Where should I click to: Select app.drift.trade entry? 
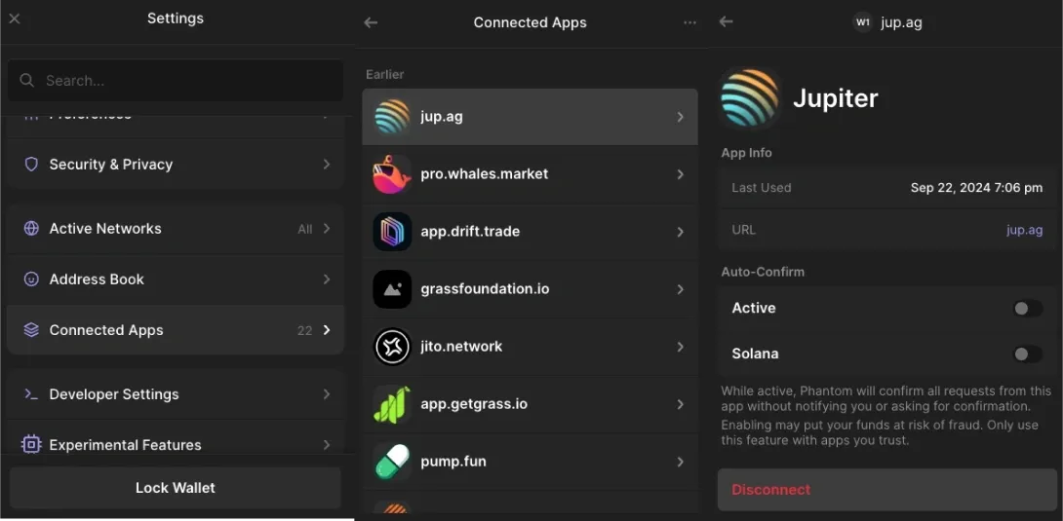point(530,232)
